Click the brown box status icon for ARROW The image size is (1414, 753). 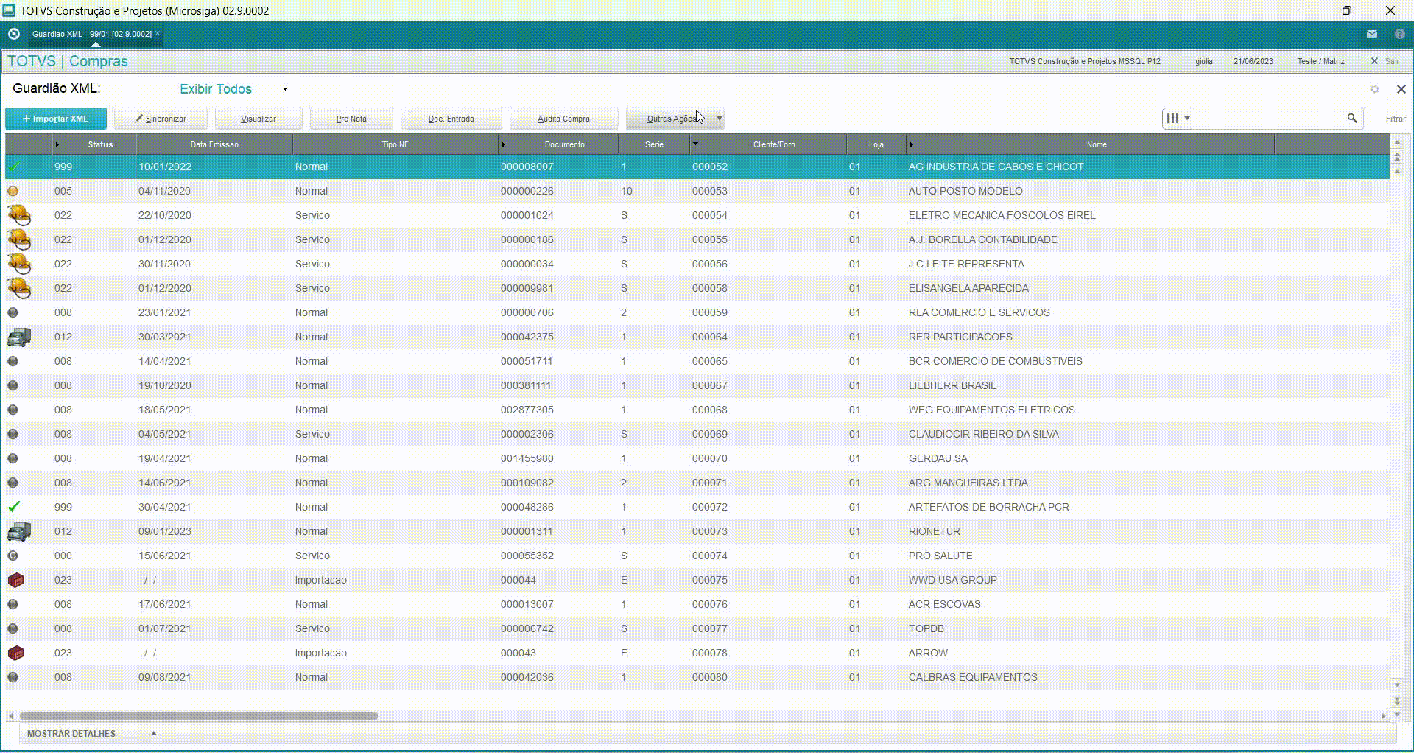click(x=15, y=653)
